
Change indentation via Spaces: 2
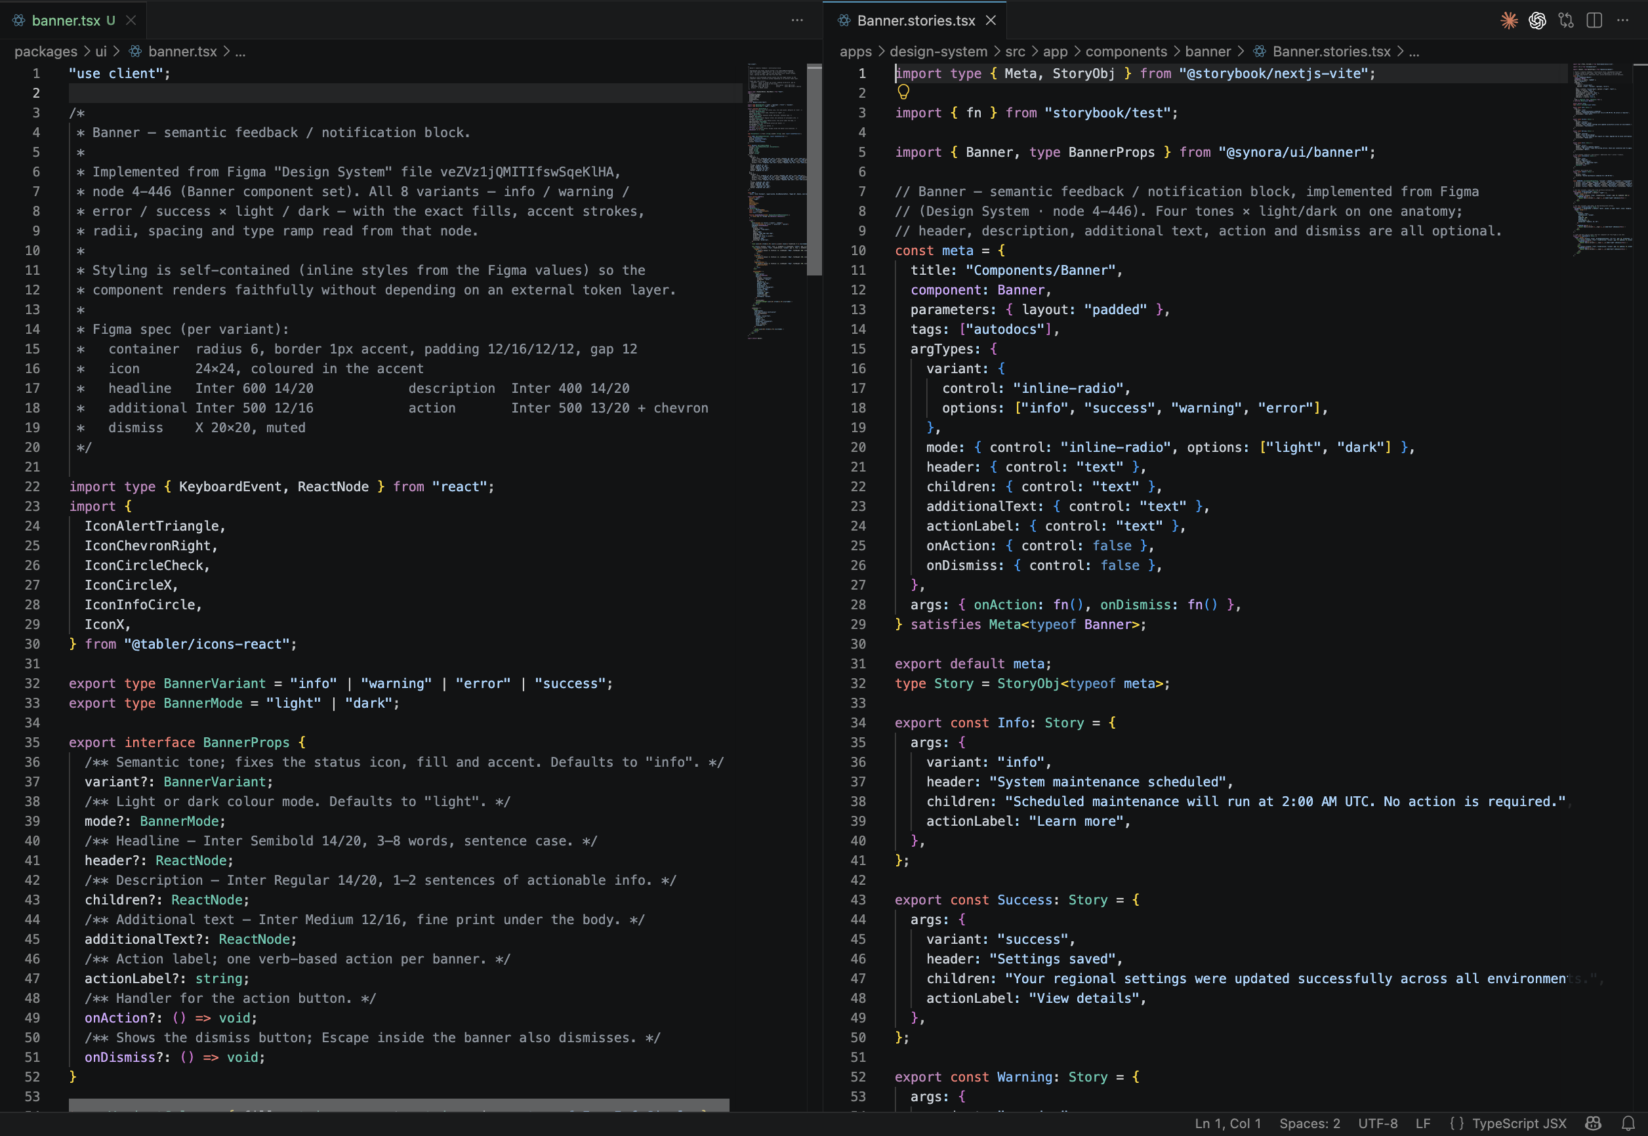tap(1309, 1123)
